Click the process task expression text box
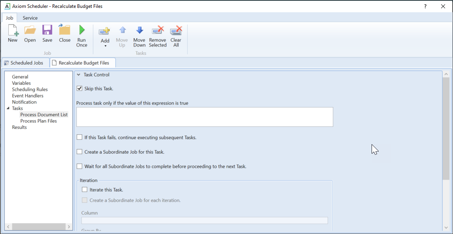 (204, 117)
